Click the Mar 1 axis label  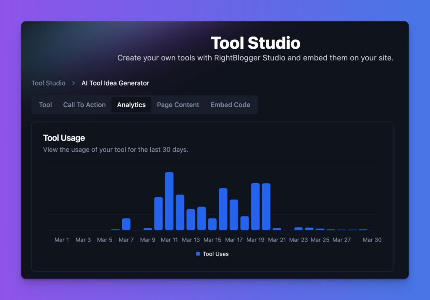tap(61, 239)
